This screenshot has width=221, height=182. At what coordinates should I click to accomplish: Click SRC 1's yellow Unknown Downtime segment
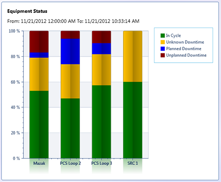click(x=133, y=56)
